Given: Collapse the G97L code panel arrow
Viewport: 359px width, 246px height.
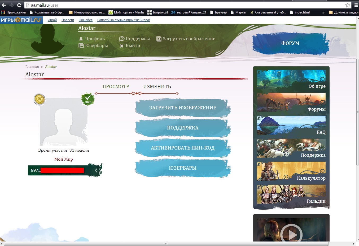Looking at the screenshot, I should click(96, 170).
